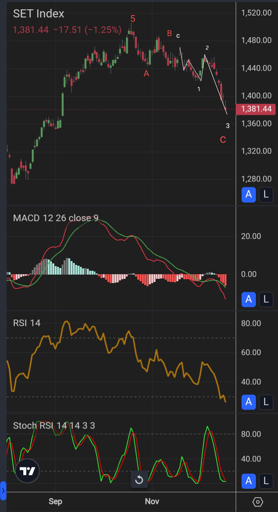Enable log scale in the MACD pane
The height and width of the screenshot is (512, 278).
point(266,299)
